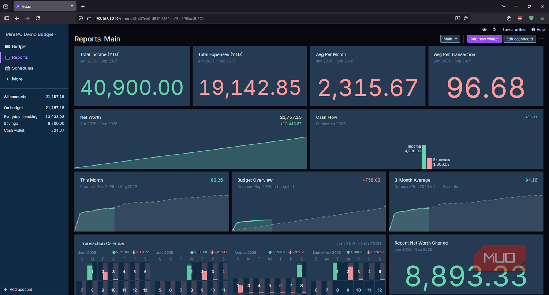Image resolution: width=549 pixels, height=295 pixels.
Task: Click the browser Back arrow
Action: 17,18
